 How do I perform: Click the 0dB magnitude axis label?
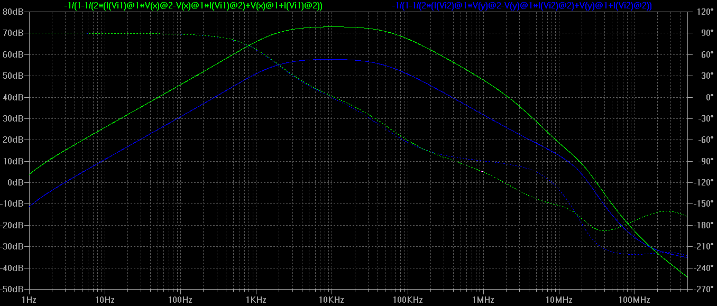[16, 182]
